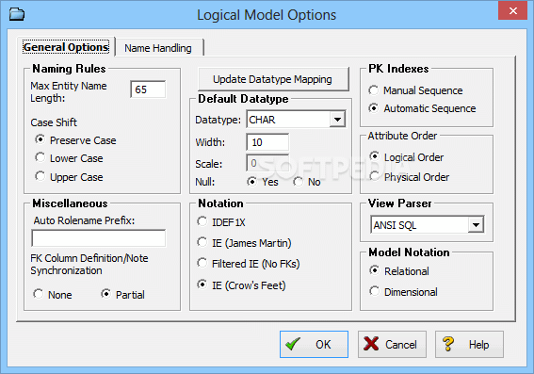
Task: Click the red X icon on Cancel
Action: click(371, 344)
